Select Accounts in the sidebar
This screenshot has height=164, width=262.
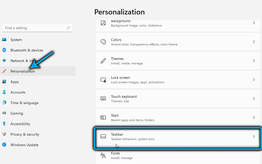tap(18, 92)
